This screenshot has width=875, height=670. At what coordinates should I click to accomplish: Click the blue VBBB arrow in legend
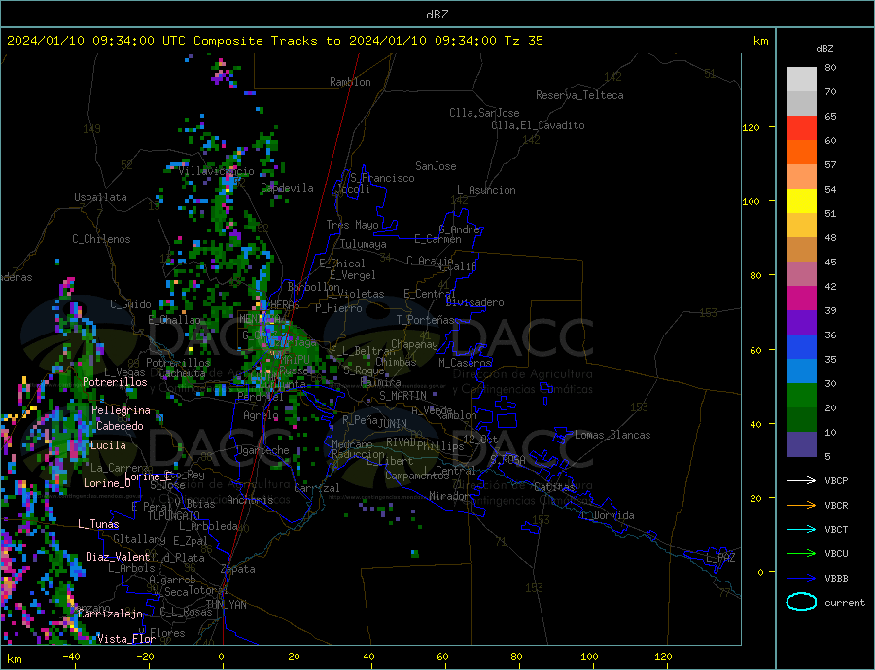[x=801, y=578]
